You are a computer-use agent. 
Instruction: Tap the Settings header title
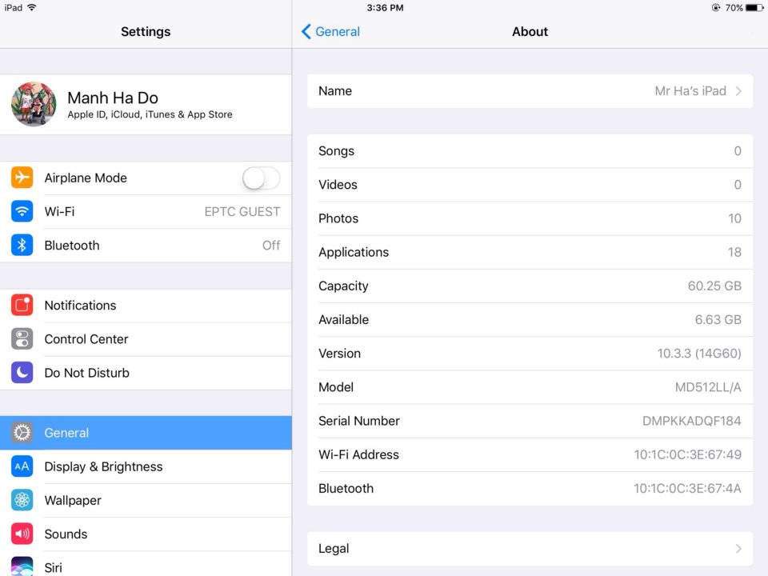click(146, 31)
